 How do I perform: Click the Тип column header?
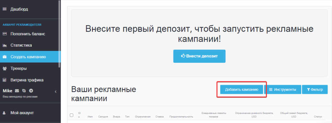pyautogui.click(x=127, y=117)
